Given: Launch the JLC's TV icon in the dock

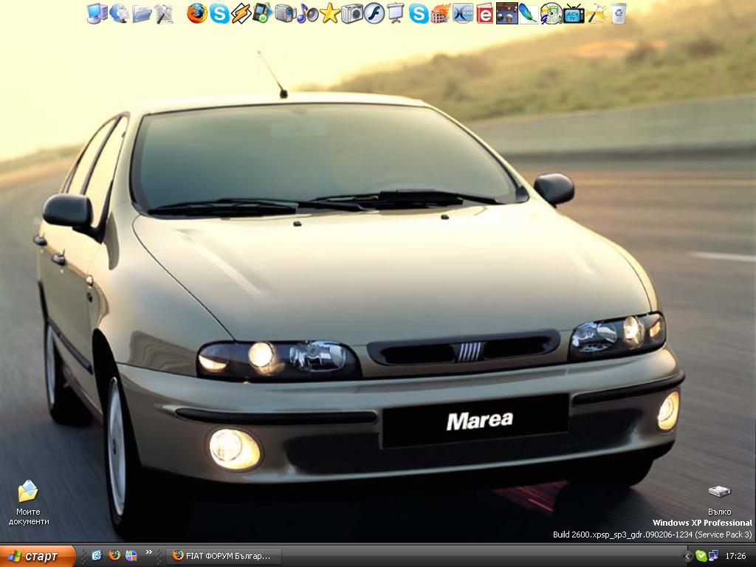Looking at the screenshot, I should click(574, 13).
